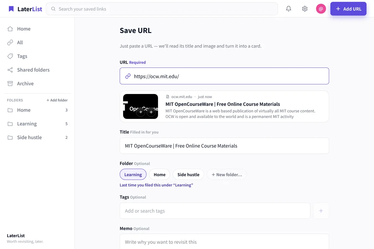
Task: Select the Side hustle folder chip
Action: [188, 175]
